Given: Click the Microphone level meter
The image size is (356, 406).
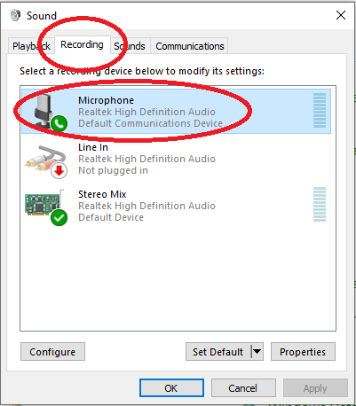Looking at the screenshot, I should tap(320, 111).
